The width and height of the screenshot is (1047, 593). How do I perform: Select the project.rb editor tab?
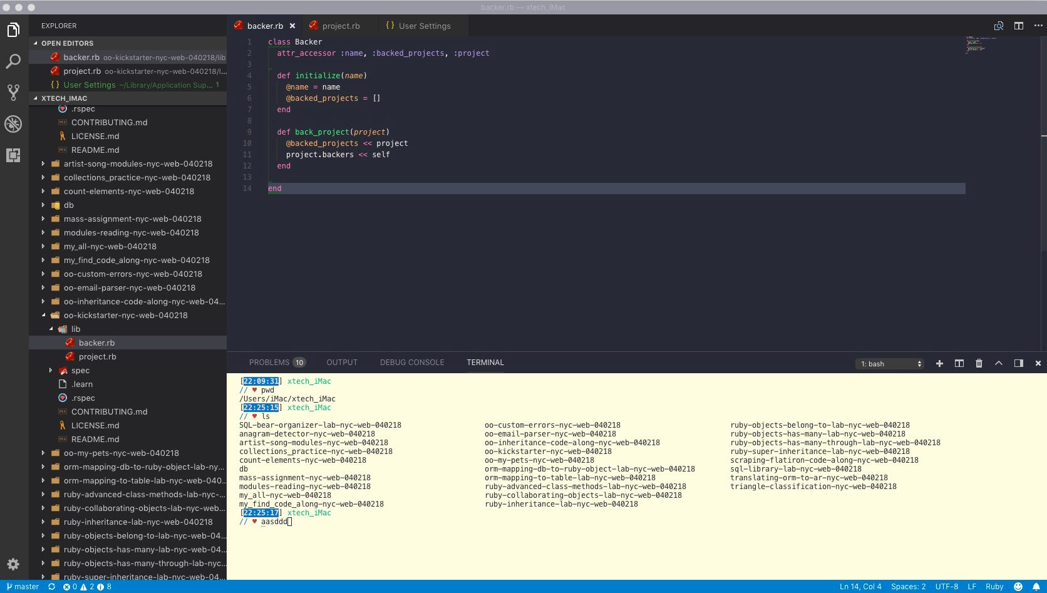(x=340, y=26)
